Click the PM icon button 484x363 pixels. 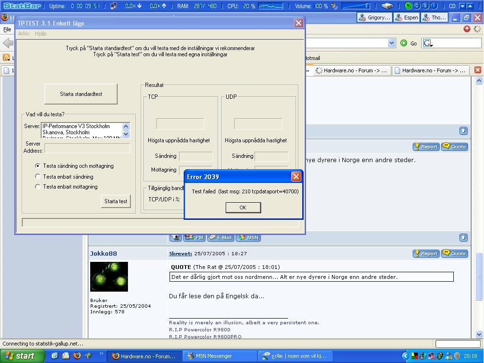[x=194, y=237]
